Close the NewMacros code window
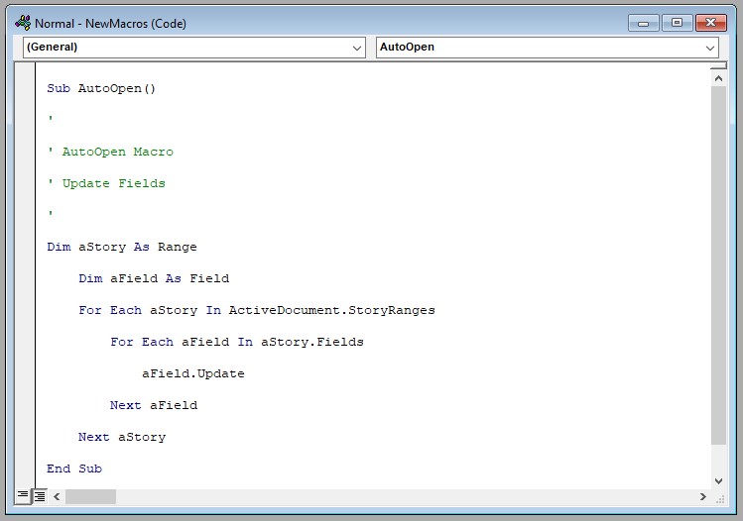743x521 pixels. pos(710,22)
